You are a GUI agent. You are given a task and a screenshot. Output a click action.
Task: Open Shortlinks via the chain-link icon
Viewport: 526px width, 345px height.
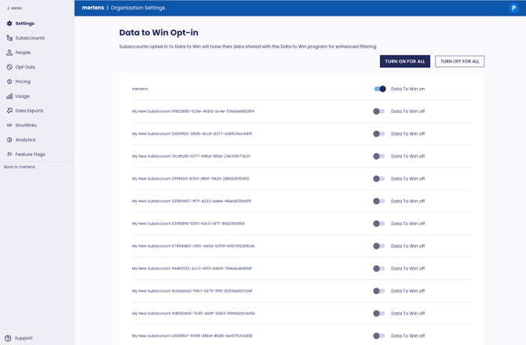pos(9,125)
